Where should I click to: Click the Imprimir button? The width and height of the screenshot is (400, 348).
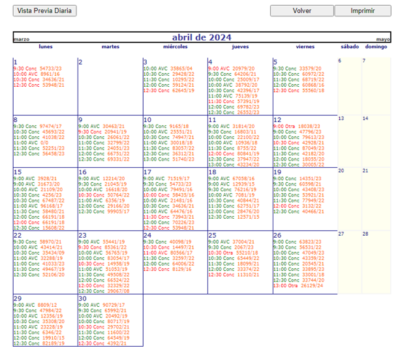coord(362,11)
